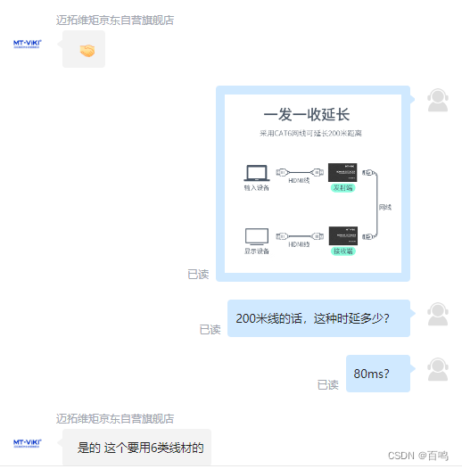Screen dimensions: 462x469
Task: Select the 是的 这个要用6类线材的 reply bubble
Action: click(x=136, y=448)
